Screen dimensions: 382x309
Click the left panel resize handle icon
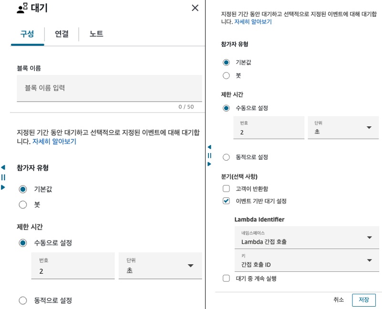3,177
